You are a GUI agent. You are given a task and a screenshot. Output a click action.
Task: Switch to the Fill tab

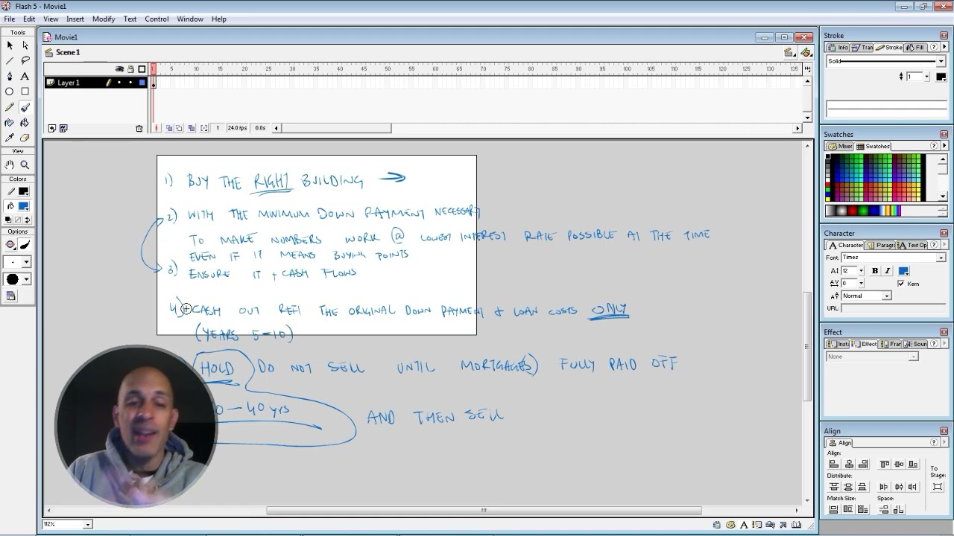point(916,47)
